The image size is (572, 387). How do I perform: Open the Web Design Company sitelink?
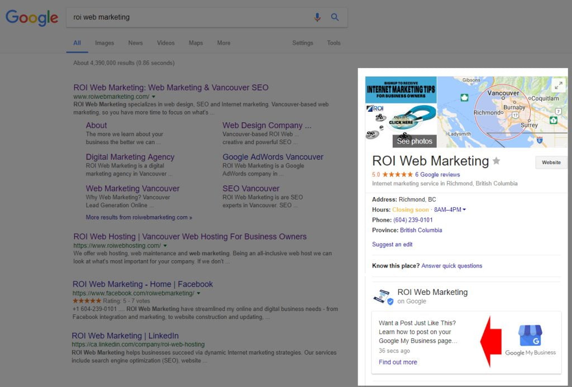(x=267, y=126)
